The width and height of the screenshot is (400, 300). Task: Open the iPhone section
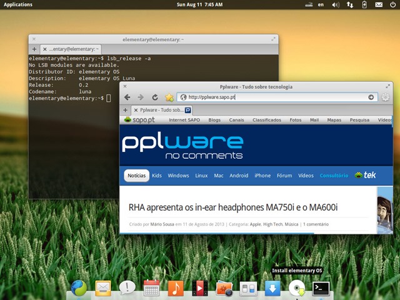tap(262, 176)
